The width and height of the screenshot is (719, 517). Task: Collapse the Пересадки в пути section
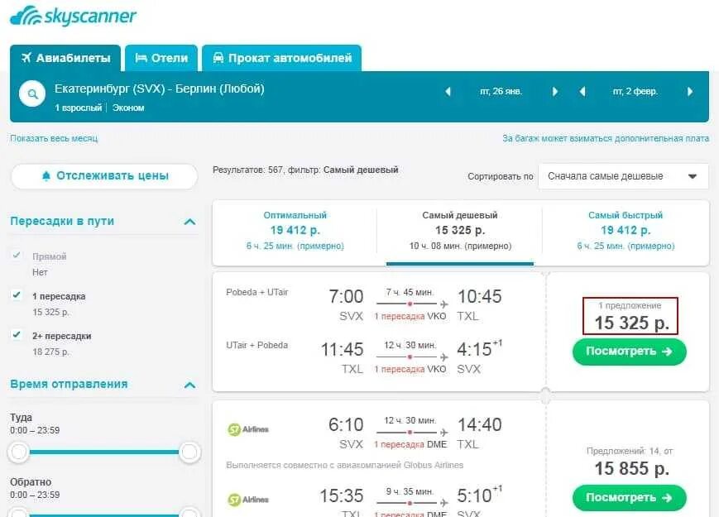[x=189, y=222]
